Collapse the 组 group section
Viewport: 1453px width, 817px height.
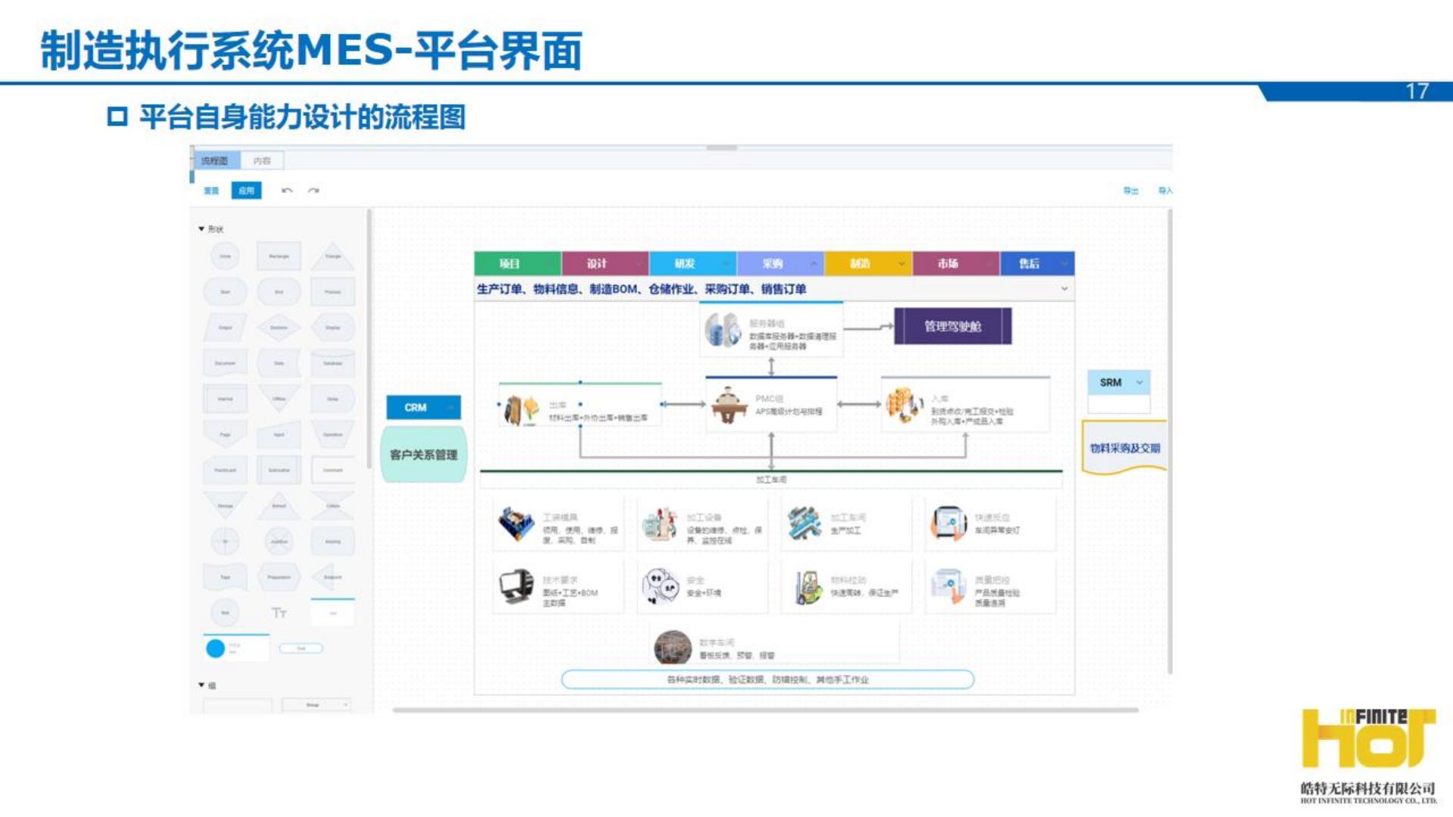pos(202,685)
